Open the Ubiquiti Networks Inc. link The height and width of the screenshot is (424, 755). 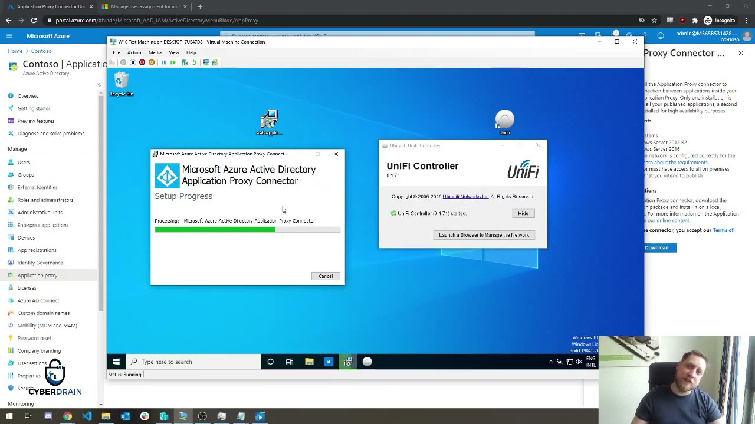pyautogui.click(x=465, y=197)
